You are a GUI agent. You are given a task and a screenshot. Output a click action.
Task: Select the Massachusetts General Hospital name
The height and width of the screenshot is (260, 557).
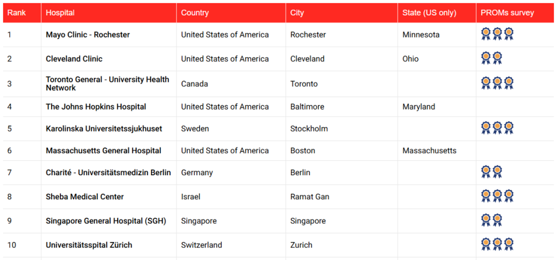(x=103, y=151)
